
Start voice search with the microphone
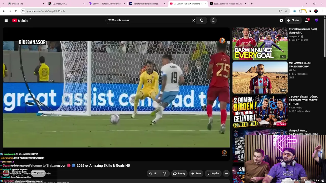[x=213, y=20]
